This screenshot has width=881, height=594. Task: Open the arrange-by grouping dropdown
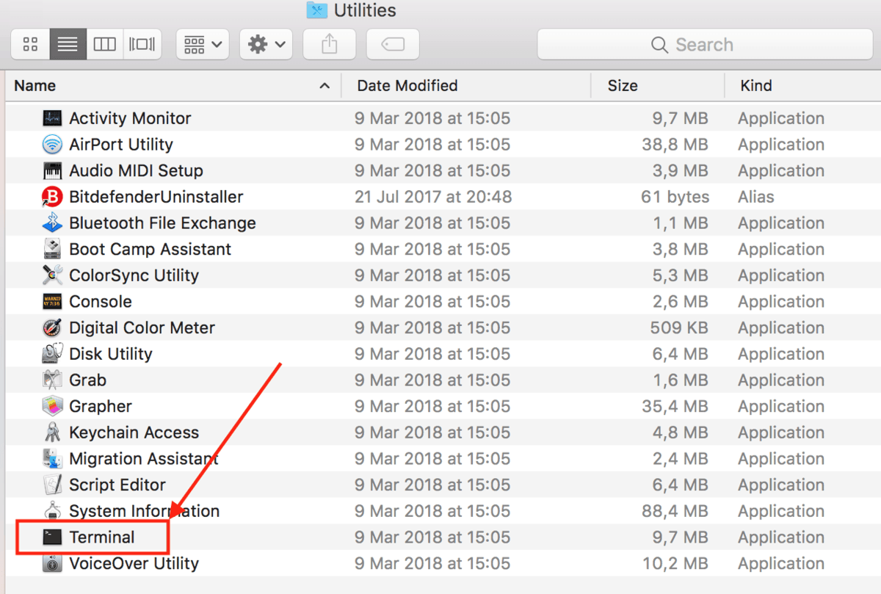click(x=203, y=45)
